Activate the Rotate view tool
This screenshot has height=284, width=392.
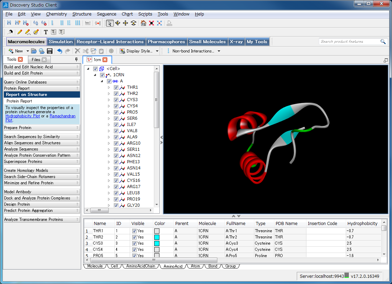tap(118, 23)
